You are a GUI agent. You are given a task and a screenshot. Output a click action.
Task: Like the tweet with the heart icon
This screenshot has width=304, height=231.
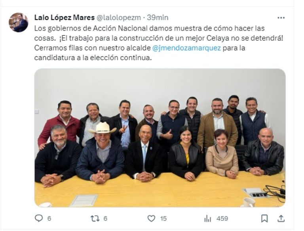(x=152, y=218)
